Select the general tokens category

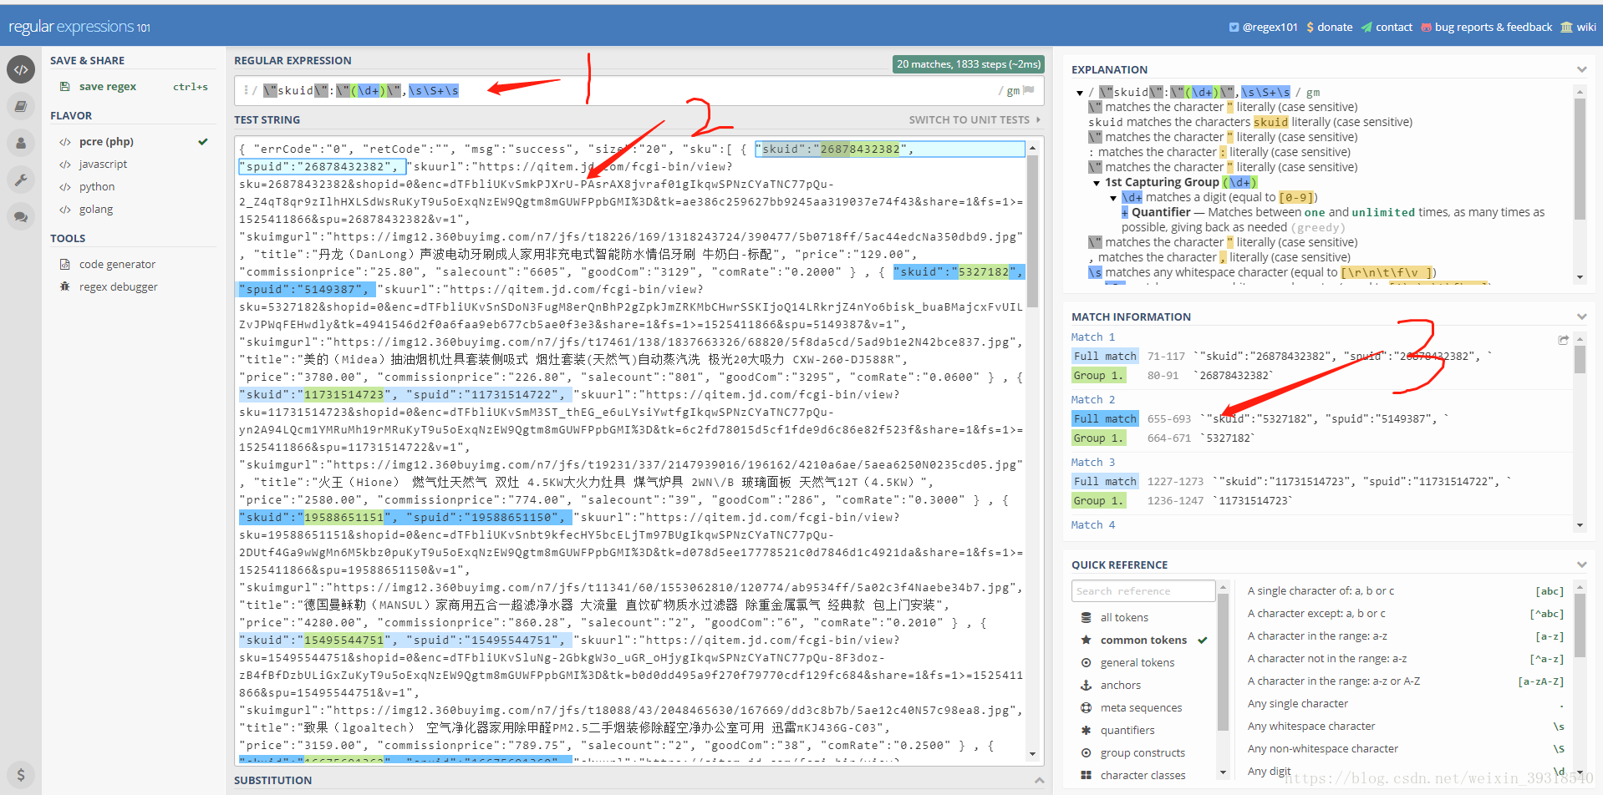(1137, 662)
